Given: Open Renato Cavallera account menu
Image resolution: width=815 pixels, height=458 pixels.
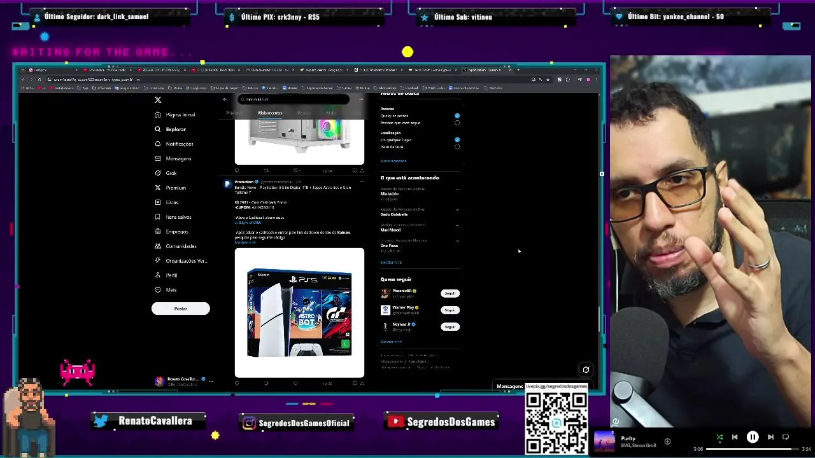Looking at the screenshot, I should coord(185,381).
